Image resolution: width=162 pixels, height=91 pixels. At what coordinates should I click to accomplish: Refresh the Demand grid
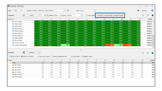tap(143, 53)
